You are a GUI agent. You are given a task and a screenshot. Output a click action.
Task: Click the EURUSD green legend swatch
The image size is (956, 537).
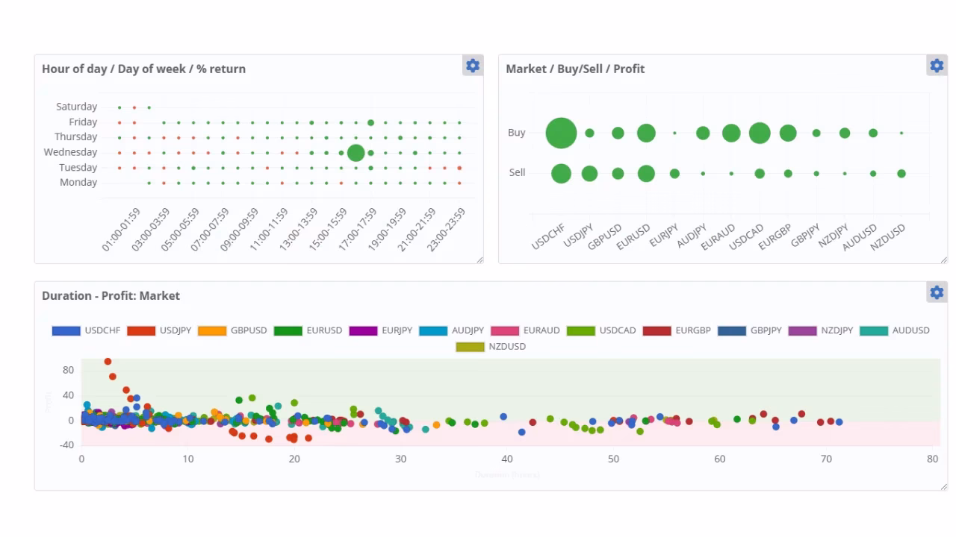pyautogui.click(x=288, y=330)
